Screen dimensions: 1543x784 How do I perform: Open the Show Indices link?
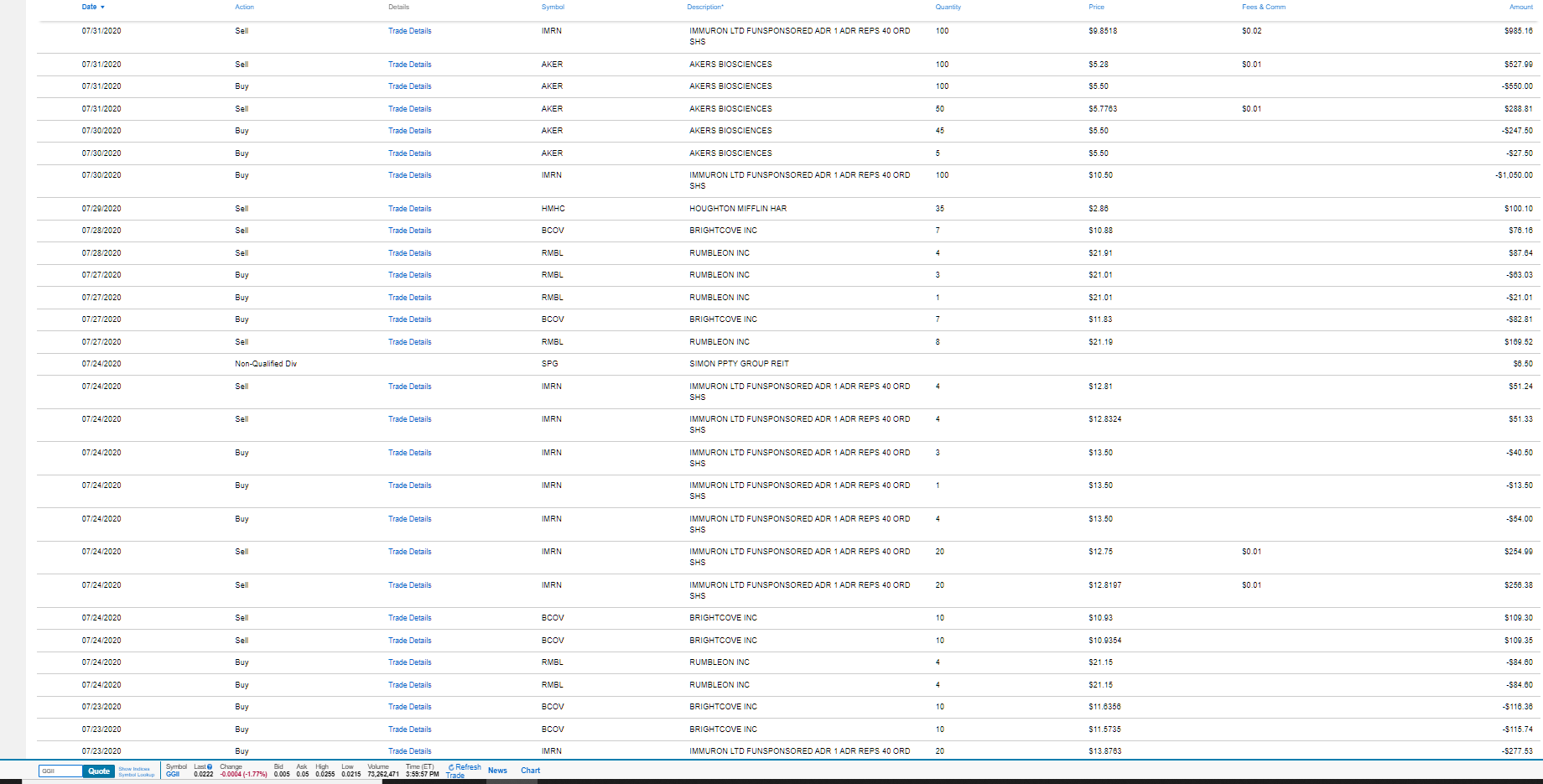coord(134,769)
